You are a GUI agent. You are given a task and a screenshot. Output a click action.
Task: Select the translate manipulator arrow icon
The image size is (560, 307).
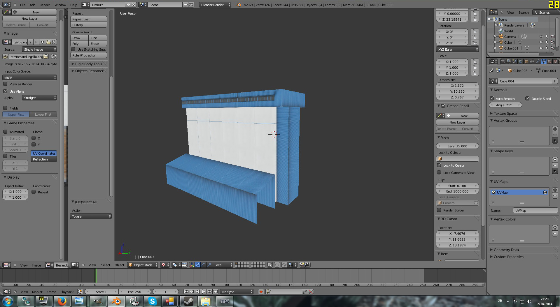coord(197,265)
